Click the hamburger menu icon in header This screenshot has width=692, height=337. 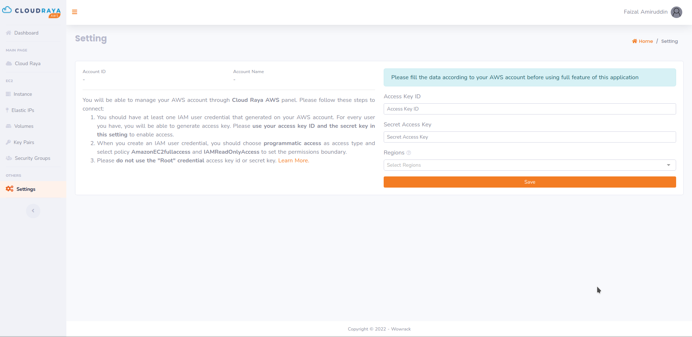click(x=75, y=12)
